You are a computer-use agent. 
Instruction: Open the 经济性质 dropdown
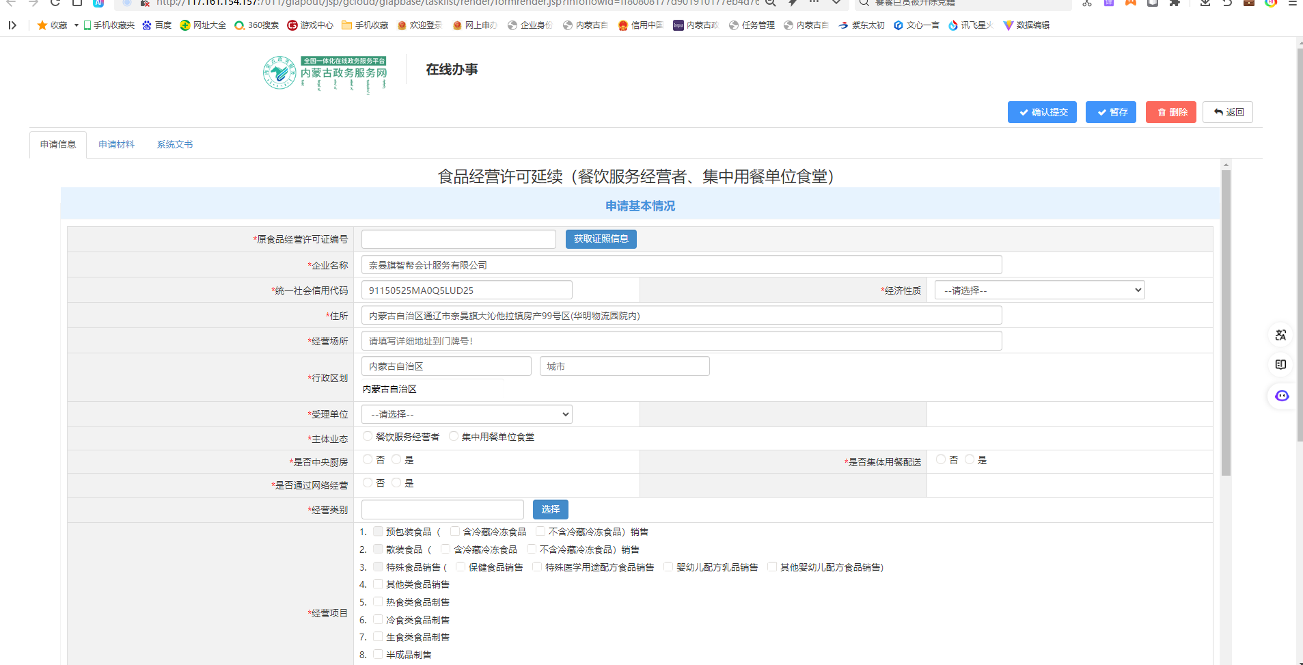click(x=1039, y=290)
